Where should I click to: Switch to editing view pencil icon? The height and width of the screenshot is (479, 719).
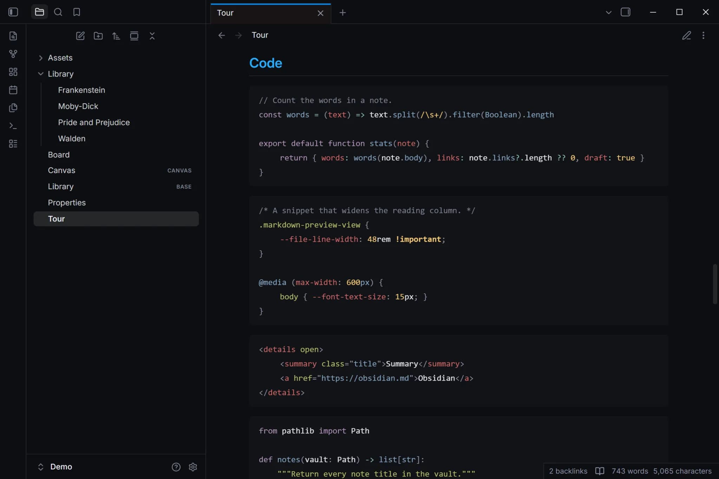click(x=686, y=35)
